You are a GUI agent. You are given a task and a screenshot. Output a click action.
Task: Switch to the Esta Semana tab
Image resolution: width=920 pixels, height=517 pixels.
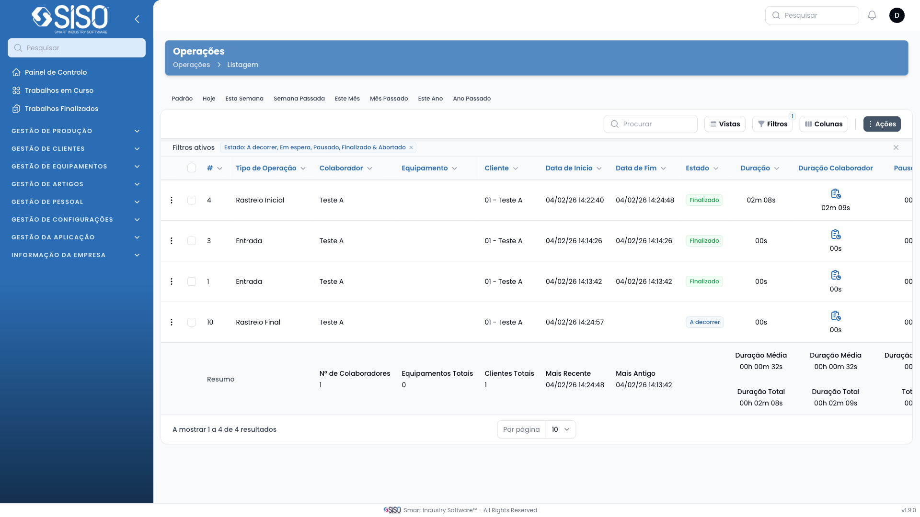click(x=244, y=99)
